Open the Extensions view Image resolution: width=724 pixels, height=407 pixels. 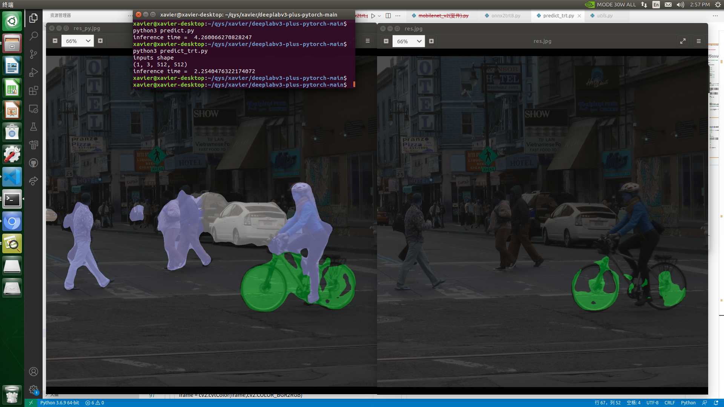pos(34,90)
